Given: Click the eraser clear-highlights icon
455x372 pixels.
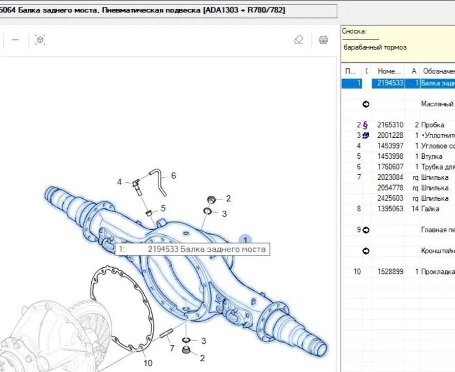Looking at the screenshot, I should pyautogui.click(x=298, y=40).
